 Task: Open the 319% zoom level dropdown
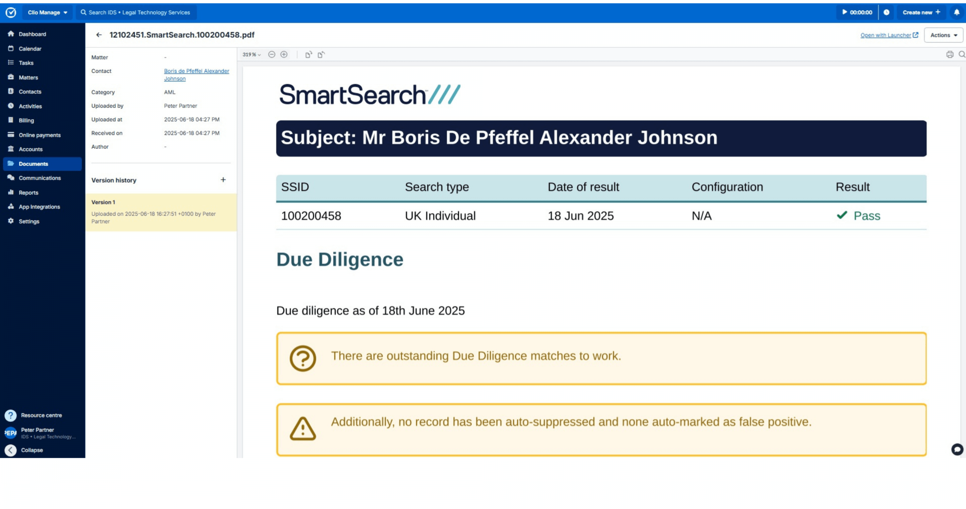(251, 55)
